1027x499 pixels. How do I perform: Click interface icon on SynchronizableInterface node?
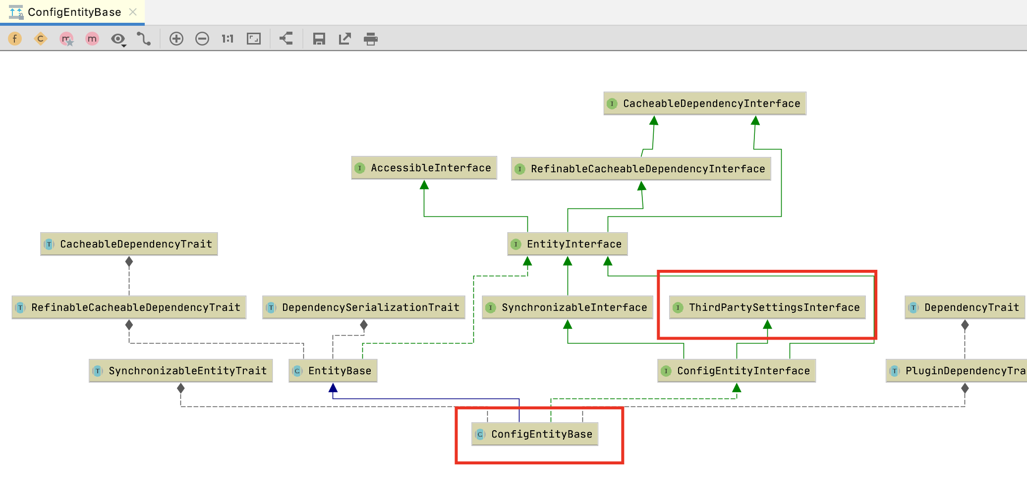491,308
